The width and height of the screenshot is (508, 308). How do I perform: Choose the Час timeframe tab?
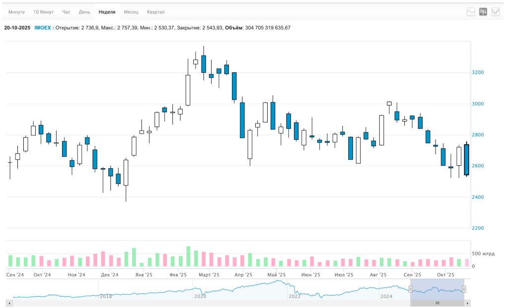(66, 12)
